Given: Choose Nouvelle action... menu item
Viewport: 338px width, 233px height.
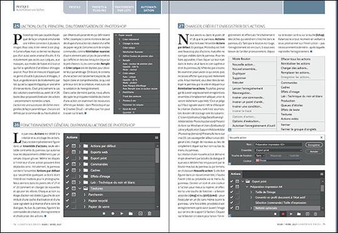Looking at the screenshot, I should click(243, 64).
